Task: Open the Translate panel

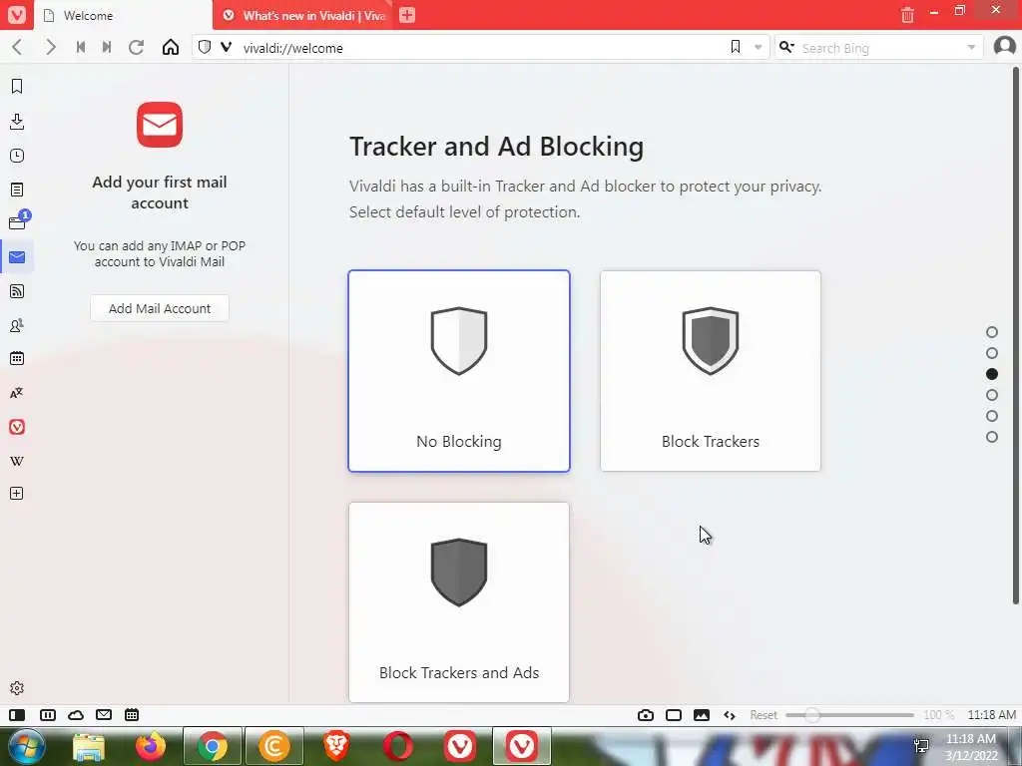Action: [17, 393]
